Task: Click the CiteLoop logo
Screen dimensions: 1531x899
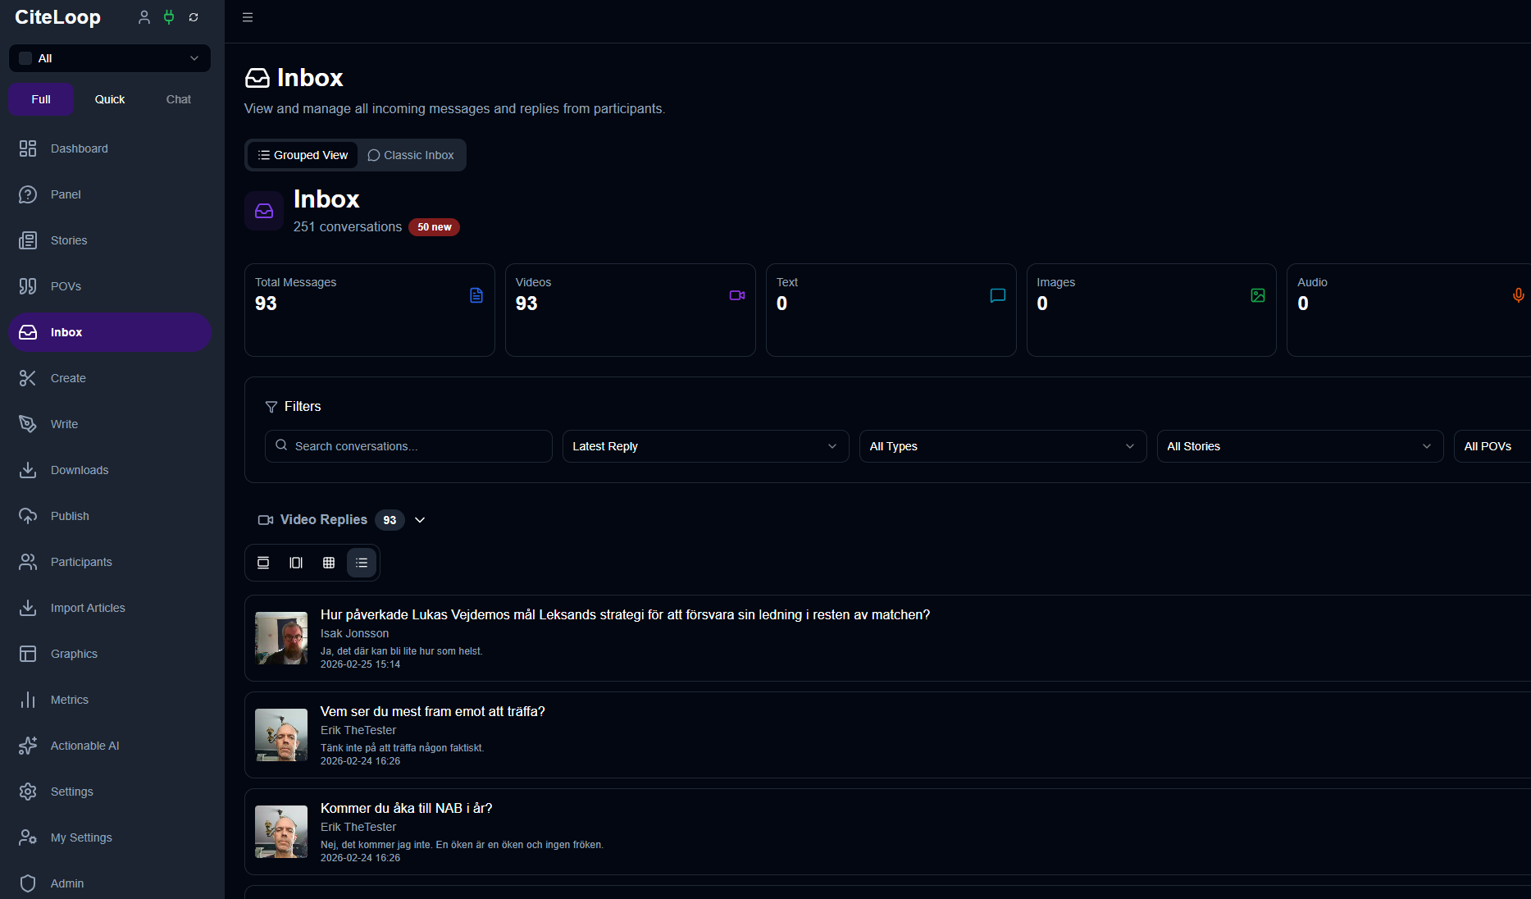Action: coord(57,17)
